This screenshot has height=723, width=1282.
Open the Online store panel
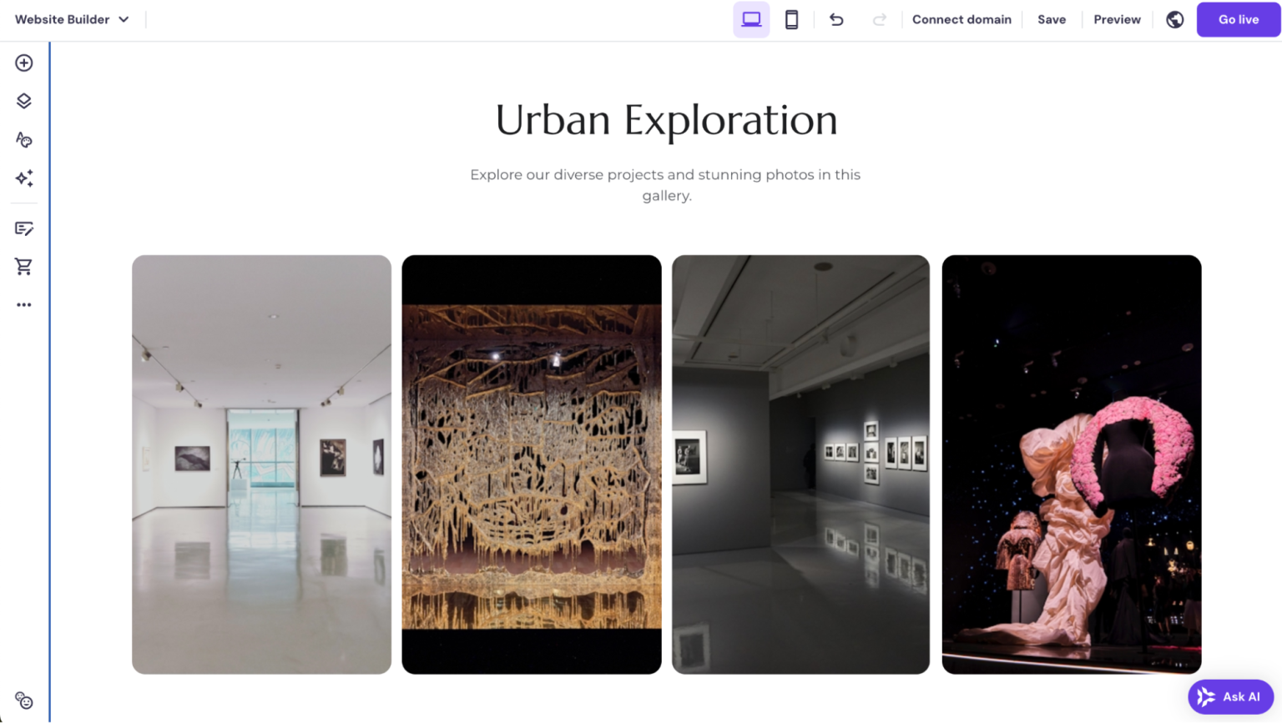coord(23,266)
